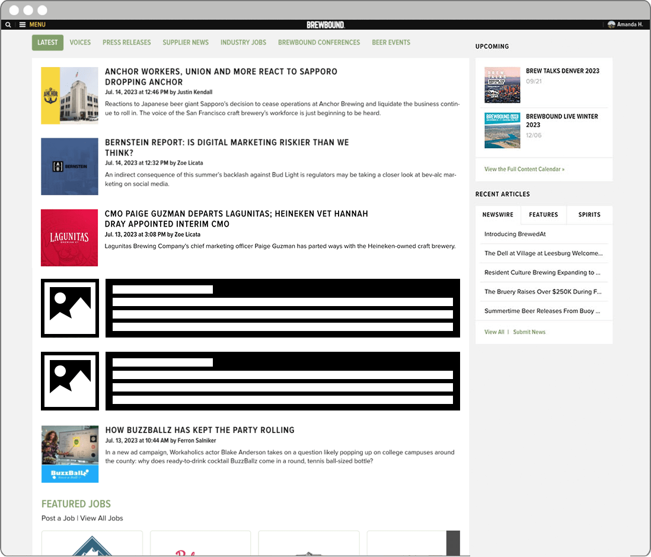Screen dimensions: 651x557
Task: Click the BuzzBallz article thumbnail
Action: (x=70, y=454)
